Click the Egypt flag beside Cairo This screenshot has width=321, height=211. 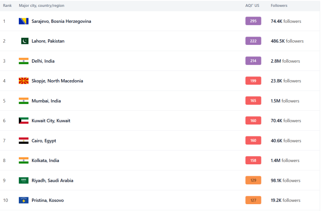tap(23, 141)
